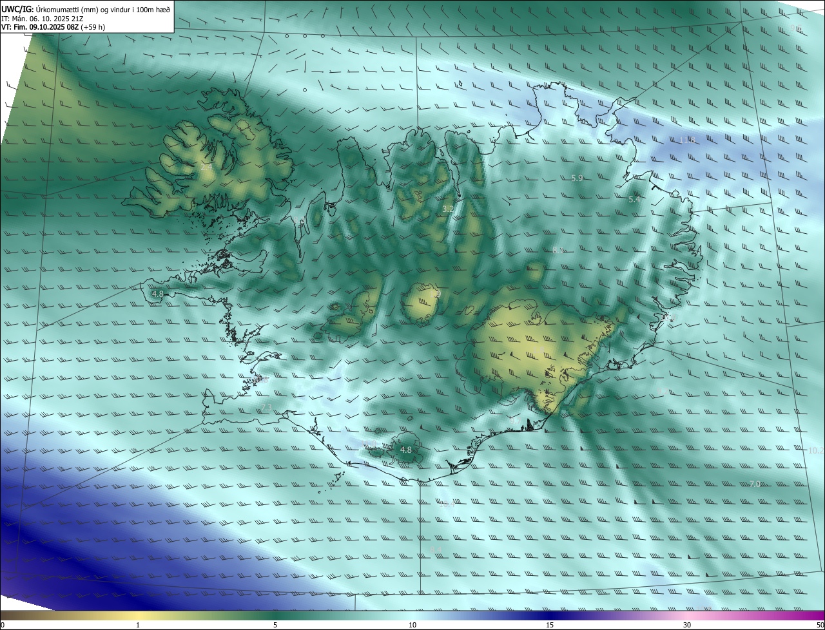
Task: Click the VT: Fim. 09.10.2025 08Z line
Action: pos(53,27)
